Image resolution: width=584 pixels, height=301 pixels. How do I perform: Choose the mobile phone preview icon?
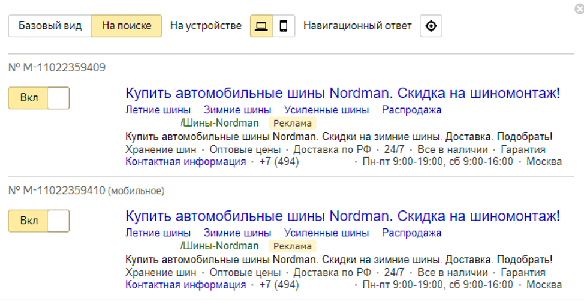(284, 26)
